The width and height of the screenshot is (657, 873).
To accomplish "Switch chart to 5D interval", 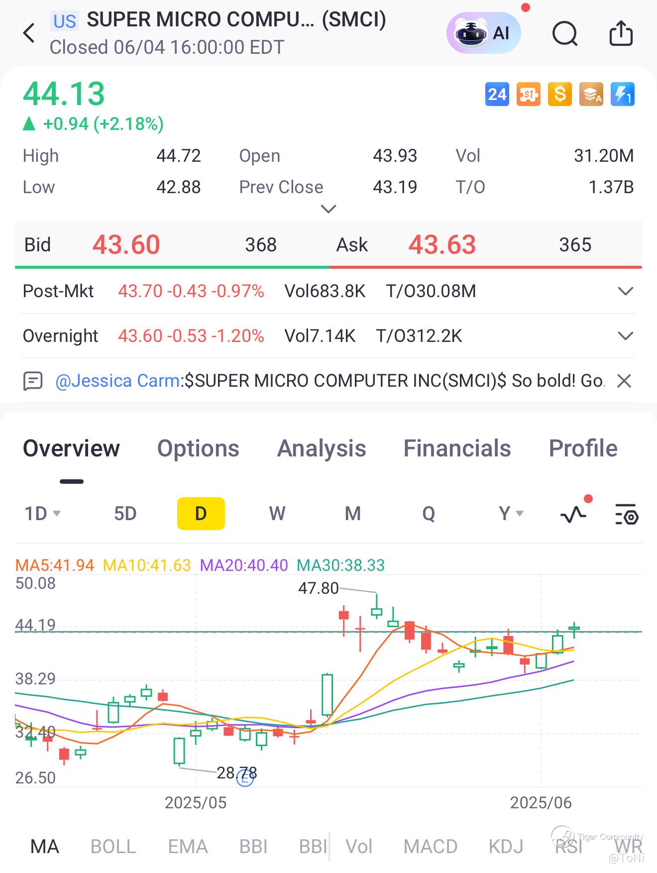I will click(125, 513).
